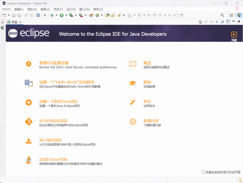243x183 pixels.
Task: Open the New wizard dropdown arrow
Action: point(9,15)
